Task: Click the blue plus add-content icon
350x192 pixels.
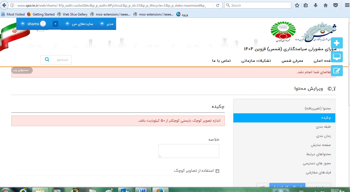Action: click(337, 43)
